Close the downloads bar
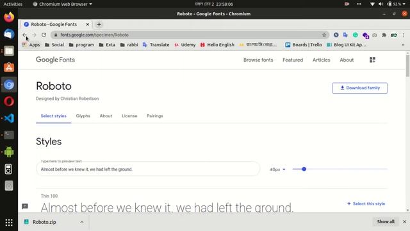This screenshot has width=410, height=231. 404,221
